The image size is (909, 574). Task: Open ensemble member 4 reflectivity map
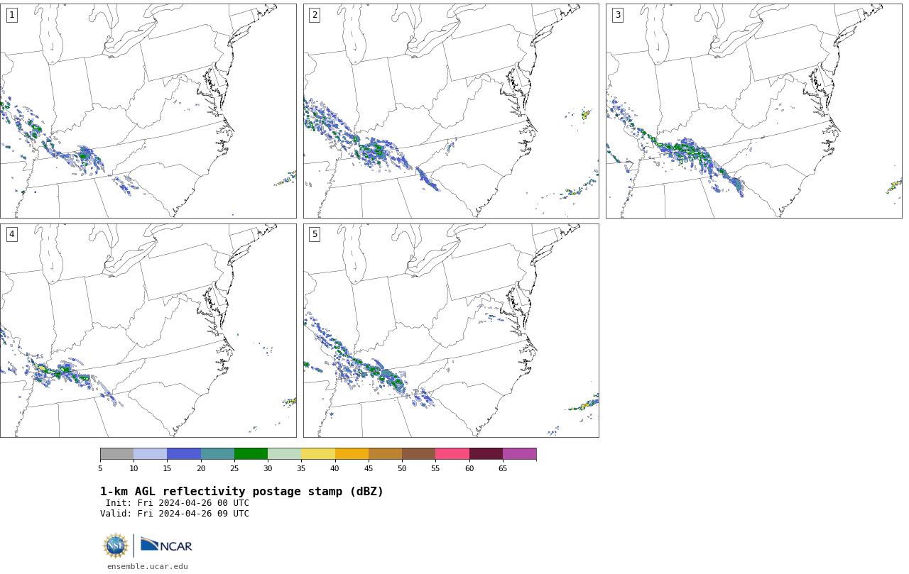(x=148, y=330)
